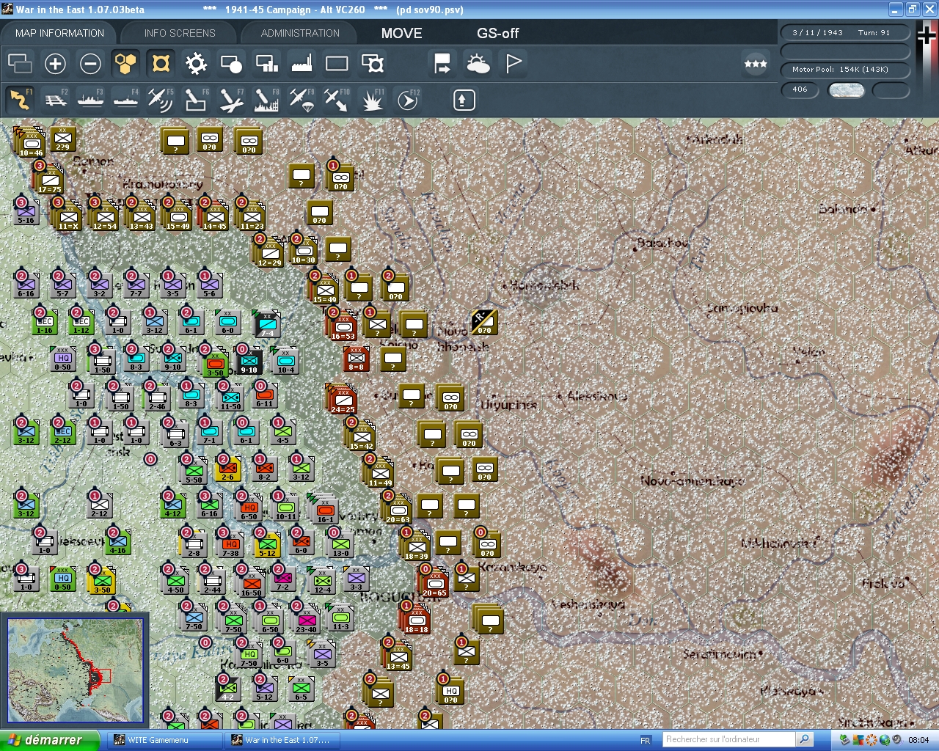
Task: Select the yellow unit labeled 5-12
Action: (x=267, y=544)
